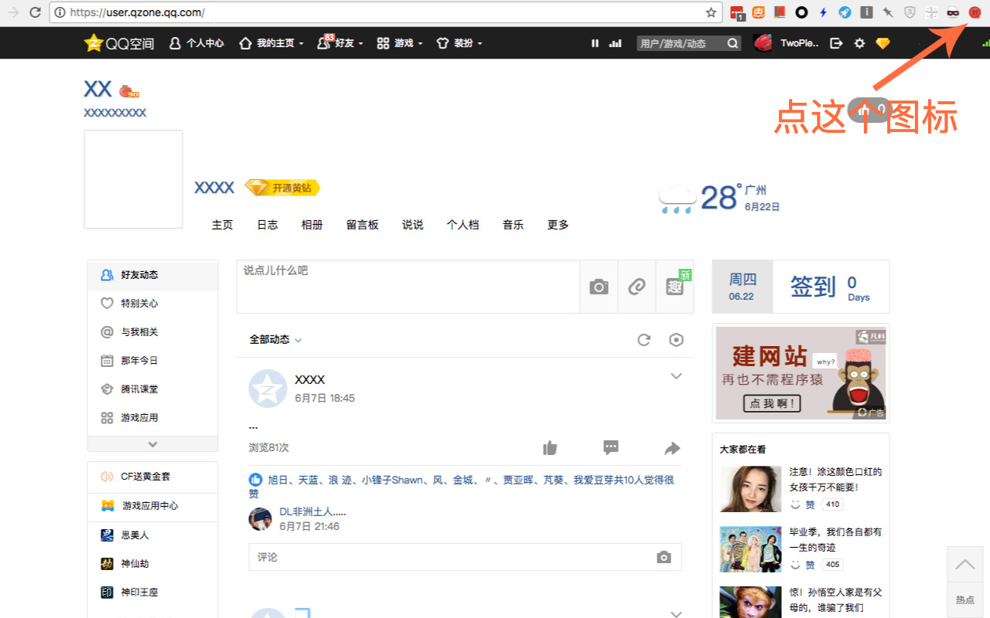Click the orange 惠 extension icon
Screen dimensions: 990x618
click(x=759, y=12)
